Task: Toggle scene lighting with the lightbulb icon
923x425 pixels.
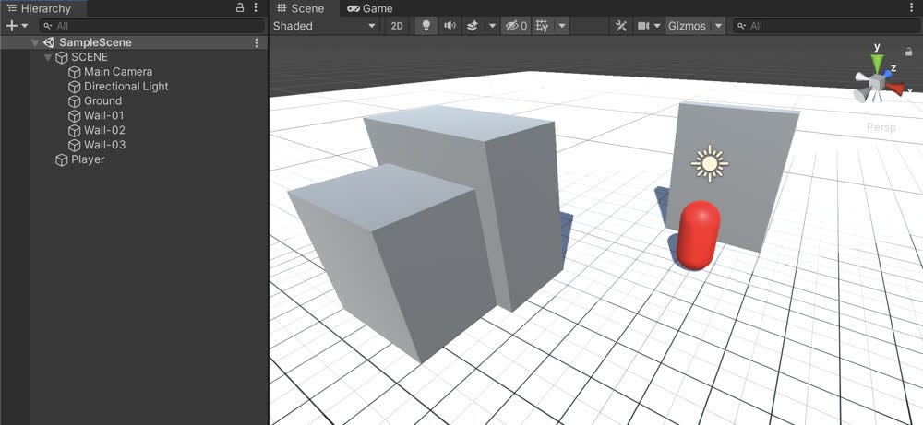Action: tap(426, 26)
